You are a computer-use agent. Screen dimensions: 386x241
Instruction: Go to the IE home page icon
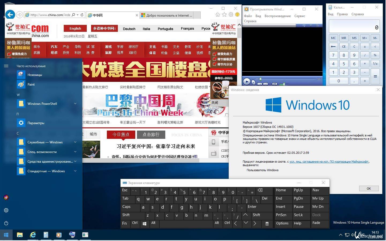pos(218,14)
